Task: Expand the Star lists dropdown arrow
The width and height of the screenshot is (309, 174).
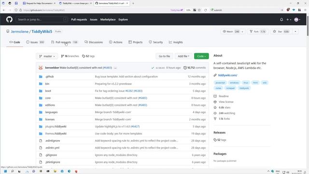Action: pos(295,31)
